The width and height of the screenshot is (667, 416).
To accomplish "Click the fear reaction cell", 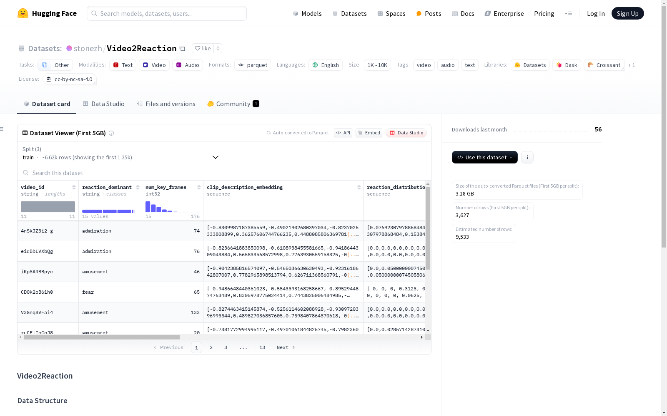I will pyautogui.click(x=110, y=292).
